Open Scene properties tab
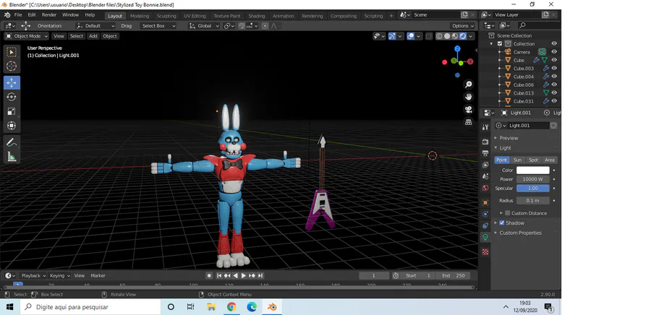The image size is (651, 315). click(x=485, y=176)
